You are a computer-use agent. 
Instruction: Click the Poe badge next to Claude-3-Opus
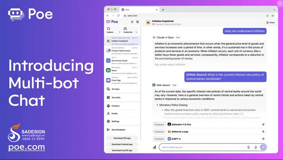click(178, 37)
